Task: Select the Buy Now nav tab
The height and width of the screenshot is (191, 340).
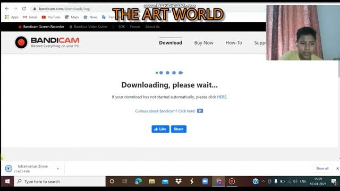Action: [x=204, y=42]
